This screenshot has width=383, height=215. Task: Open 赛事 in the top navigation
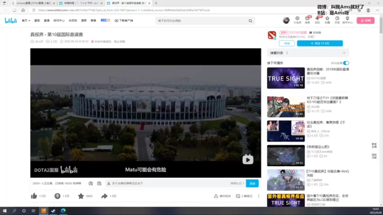[93, 21]
